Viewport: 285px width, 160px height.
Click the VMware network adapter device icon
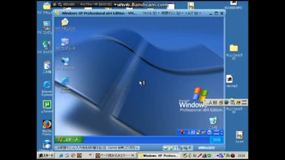click(180, 148)
